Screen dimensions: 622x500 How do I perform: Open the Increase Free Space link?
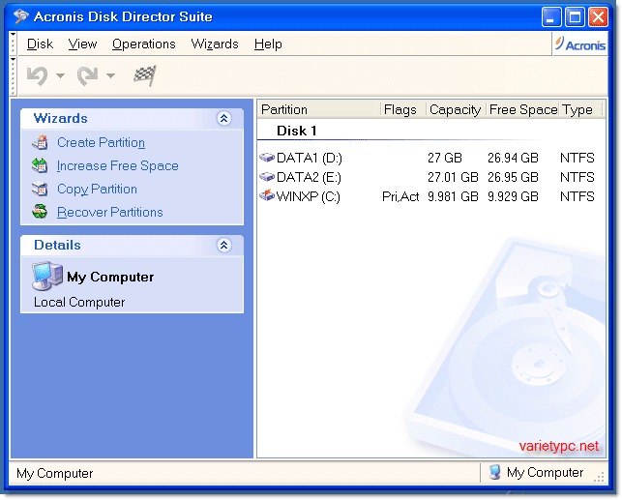click(117, 165)
